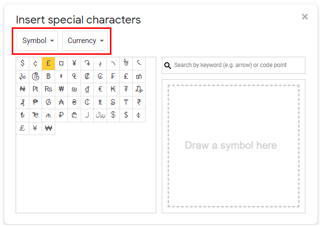This screenshot has height=227, width=323.
Task: Select the Israeli new shekel symbol
Action: (x=74, y=89)
